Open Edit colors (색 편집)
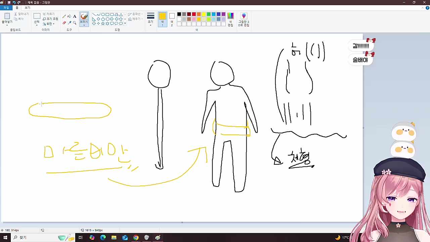Screen dimensions: 430x242 230,19
